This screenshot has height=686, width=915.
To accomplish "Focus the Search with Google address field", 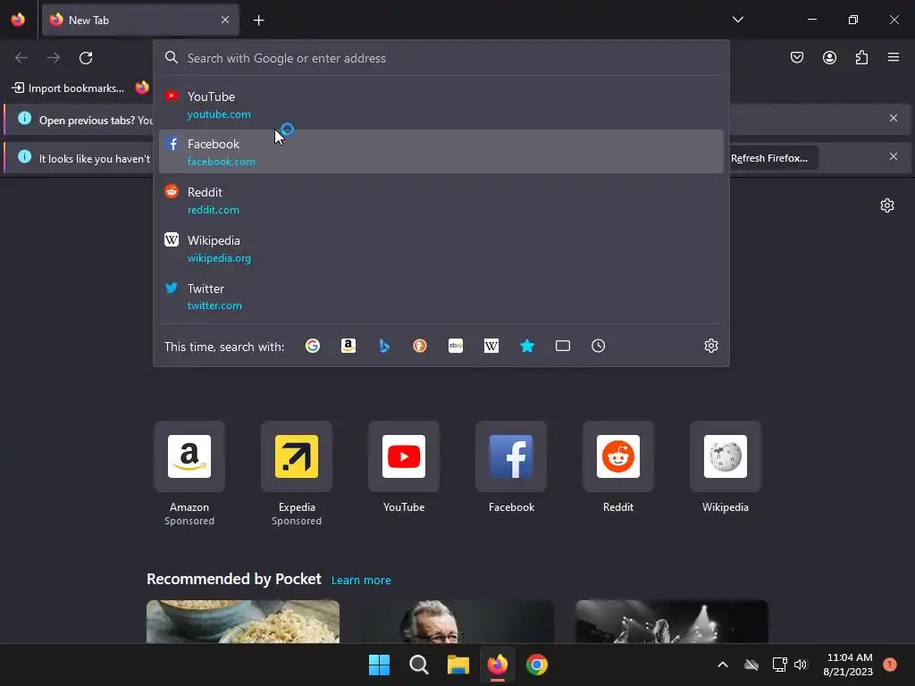I will tap(441, 58).
